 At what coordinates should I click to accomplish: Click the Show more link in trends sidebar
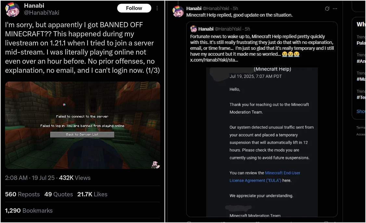point(361,111)
